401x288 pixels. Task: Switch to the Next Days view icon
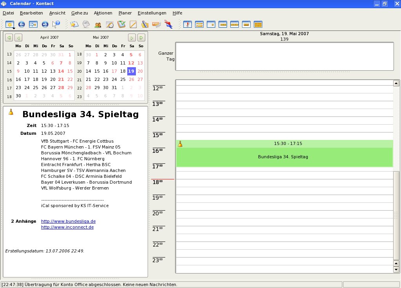coord(246,25)
